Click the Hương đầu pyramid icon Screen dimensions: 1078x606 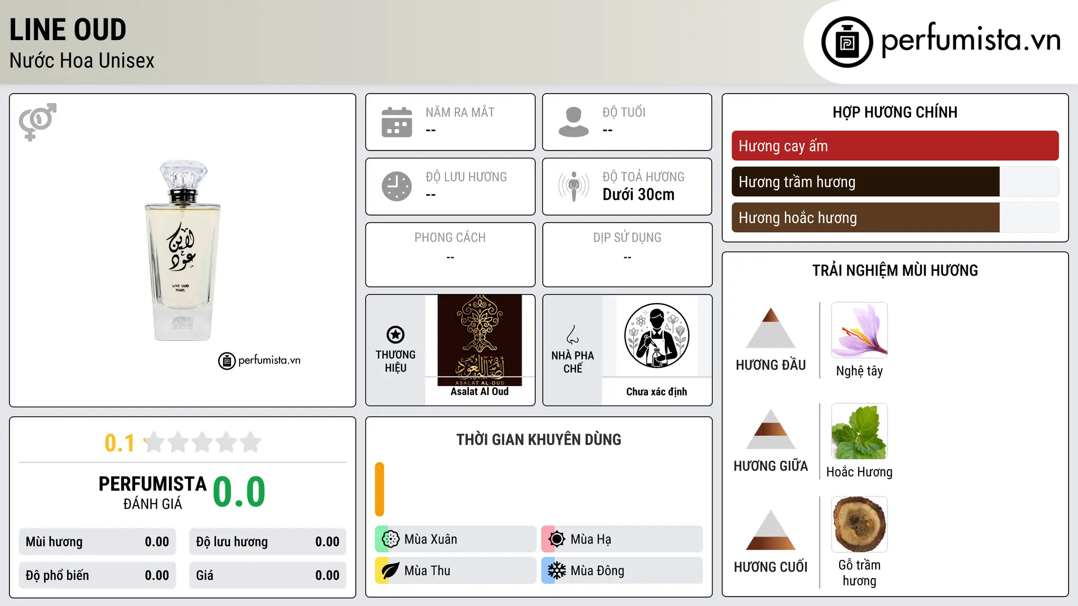[771, 328]
